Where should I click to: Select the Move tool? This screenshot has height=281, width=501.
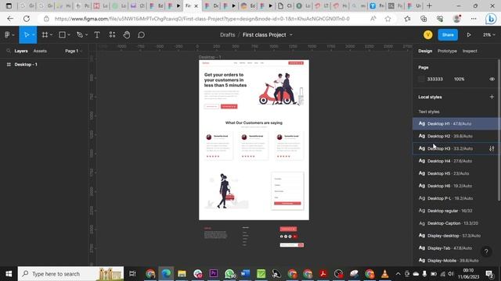27,34
